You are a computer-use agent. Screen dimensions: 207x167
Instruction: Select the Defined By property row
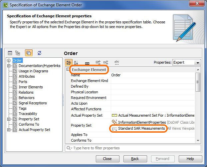132,86
